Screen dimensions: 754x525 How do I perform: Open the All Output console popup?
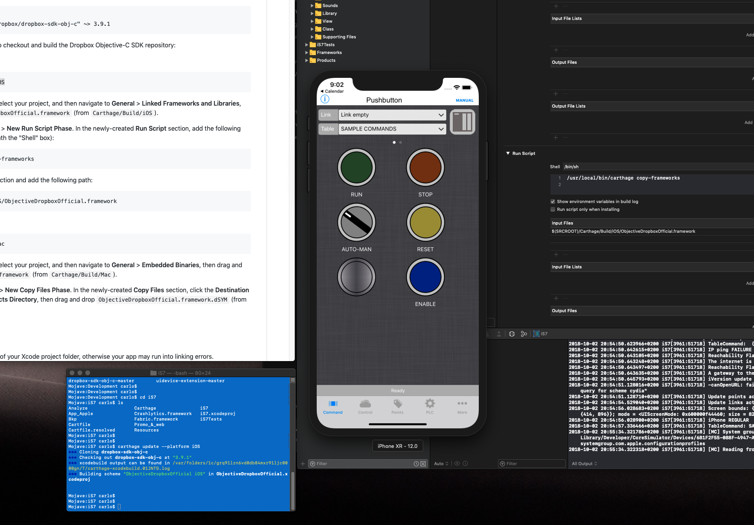[x=584, y=464]
